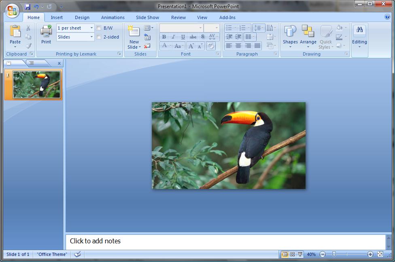The image size is (395, 262).
Task: Run spell check icon in status bar
Action: click(78, 254)
